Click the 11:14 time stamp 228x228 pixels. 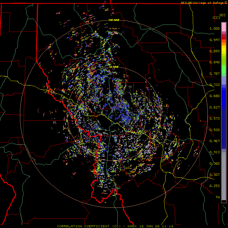tap(167, 226)
